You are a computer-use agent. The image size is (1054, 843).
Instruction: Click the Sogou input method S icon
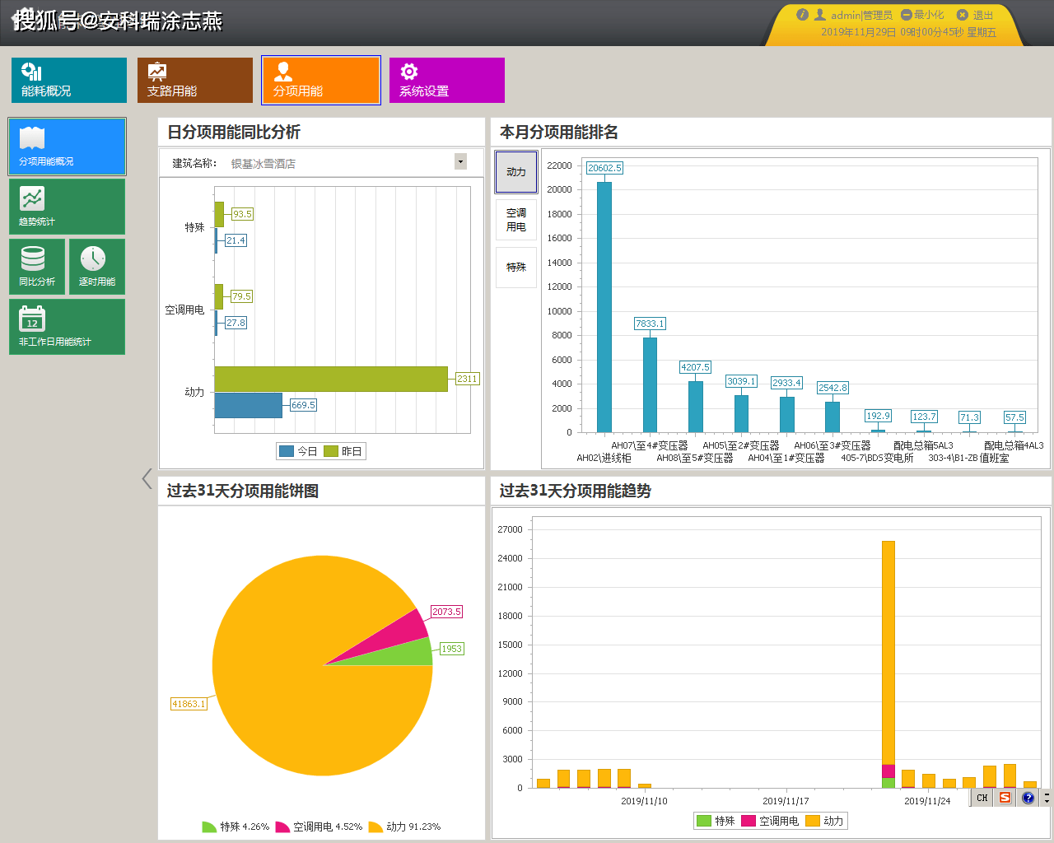[1005, 798]
